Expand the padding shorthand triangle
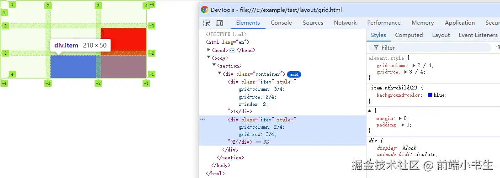500x178 pixels. click(403, 125)
